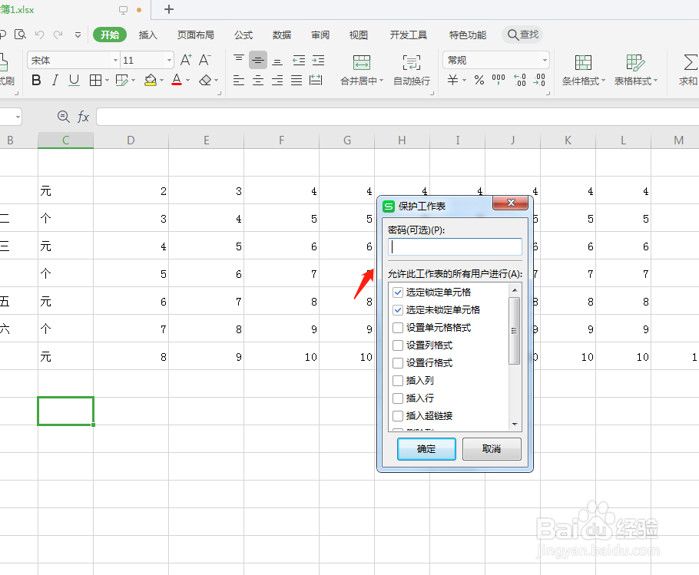
Task: Open the 常规 number format dropdown
Action: tap(547, 59)
